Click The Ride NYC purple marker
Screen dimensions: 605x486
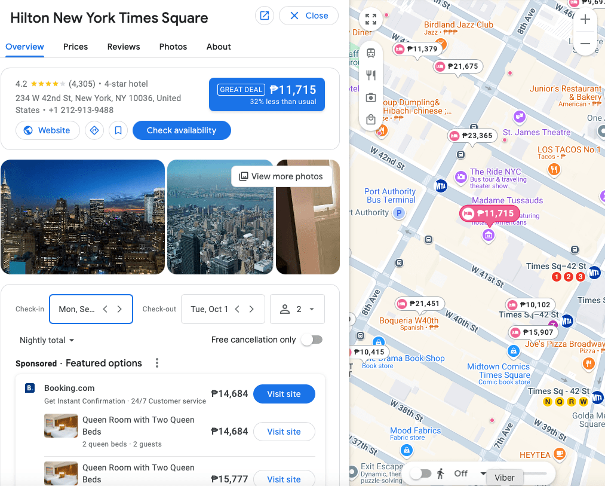tap(460, 178)
